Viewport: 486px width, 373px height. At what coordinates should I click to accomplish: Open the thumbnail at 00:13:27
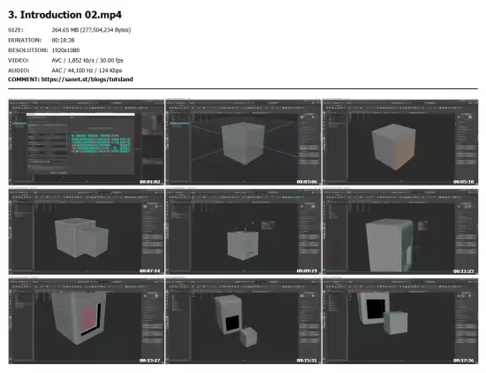87,321
